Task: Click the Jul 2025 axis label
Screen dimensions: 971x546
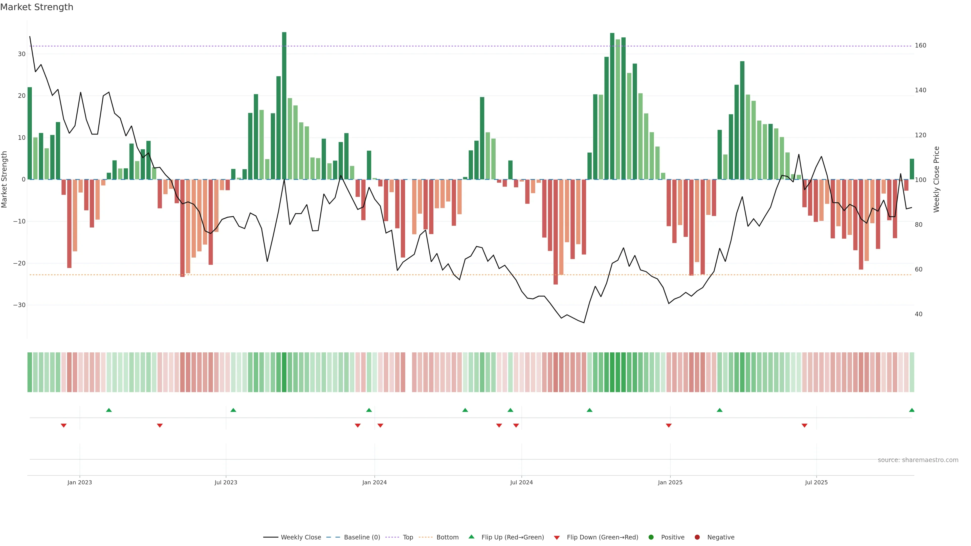Action: point(816,482)
